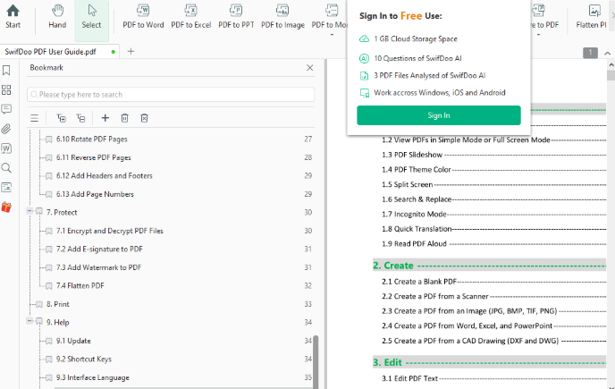The image size is (615, 389).
Task: Click the 3. Edit section heading
Action: pyautogui.click(x=387, y=362)
